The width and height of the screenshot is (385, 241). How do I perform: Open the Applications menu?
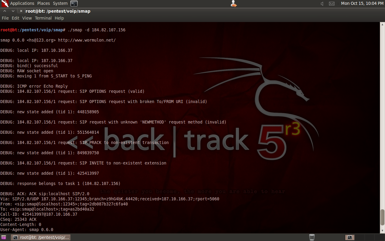coord(22,3)
